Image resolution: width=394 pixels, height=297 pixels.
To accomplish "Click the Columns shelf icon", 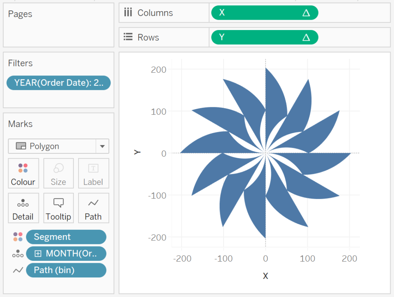I will point(128,12).
